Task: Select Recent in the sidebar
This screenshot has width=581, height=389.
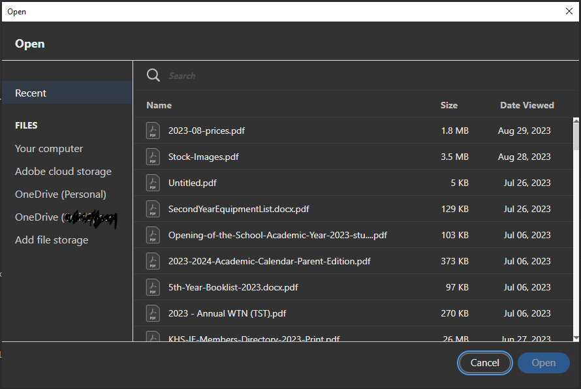Action: point(30,93)
